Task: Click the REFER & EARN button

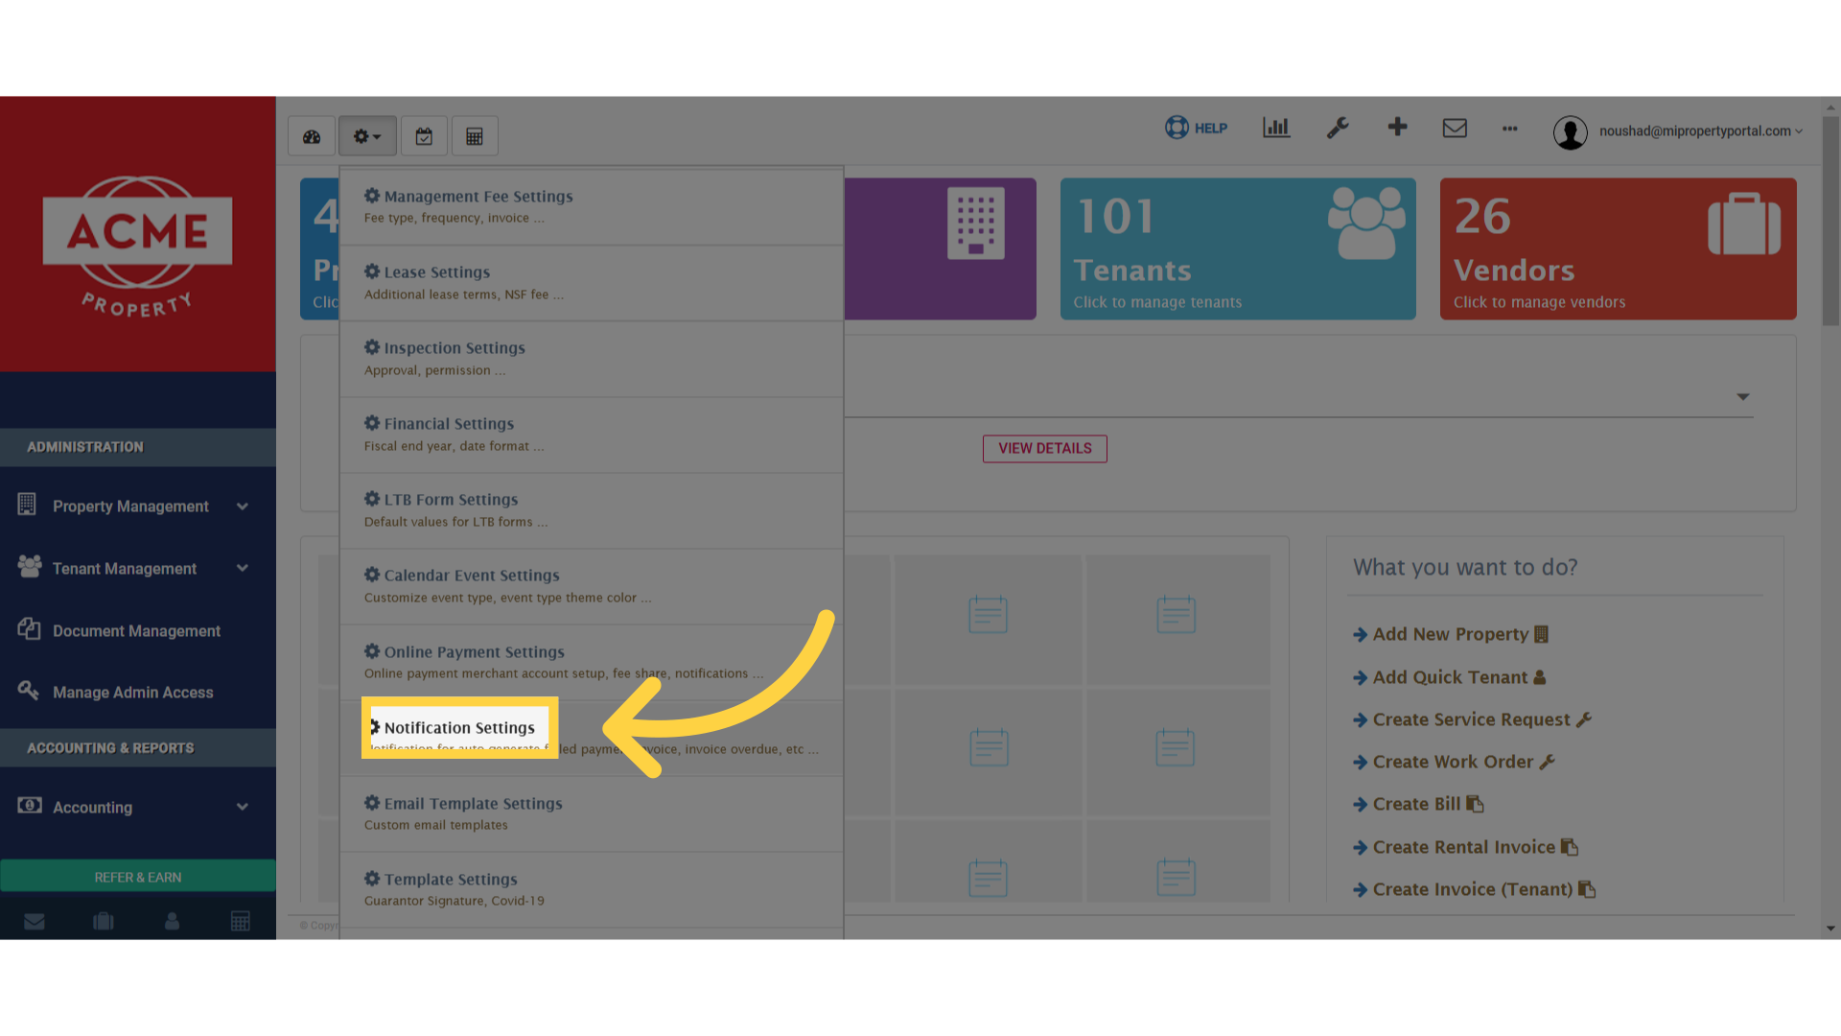Action: click(x=138, y=877)
